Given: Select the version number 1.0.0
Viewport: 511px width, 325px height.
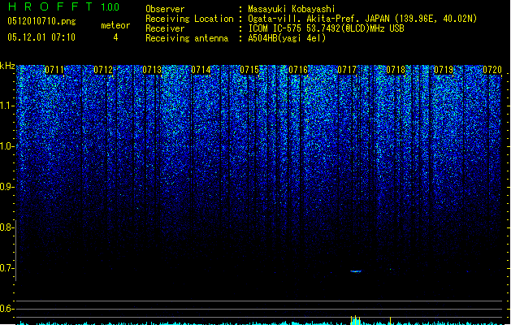Looking at the screenshot, I should [110, 7].
